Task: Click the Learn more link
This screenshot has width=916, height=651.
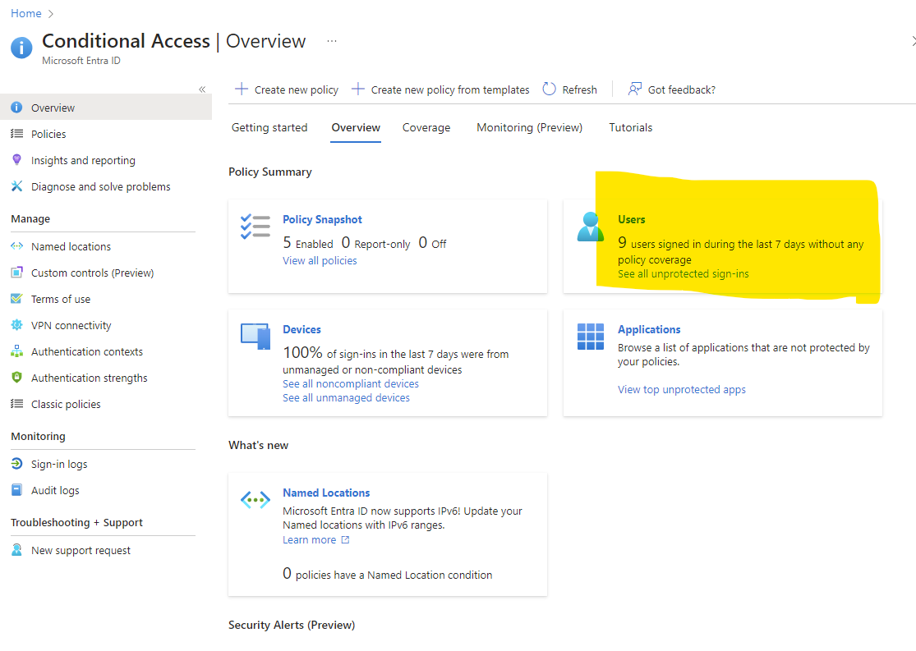Action: pyautogui.click(x=309, y=540)
